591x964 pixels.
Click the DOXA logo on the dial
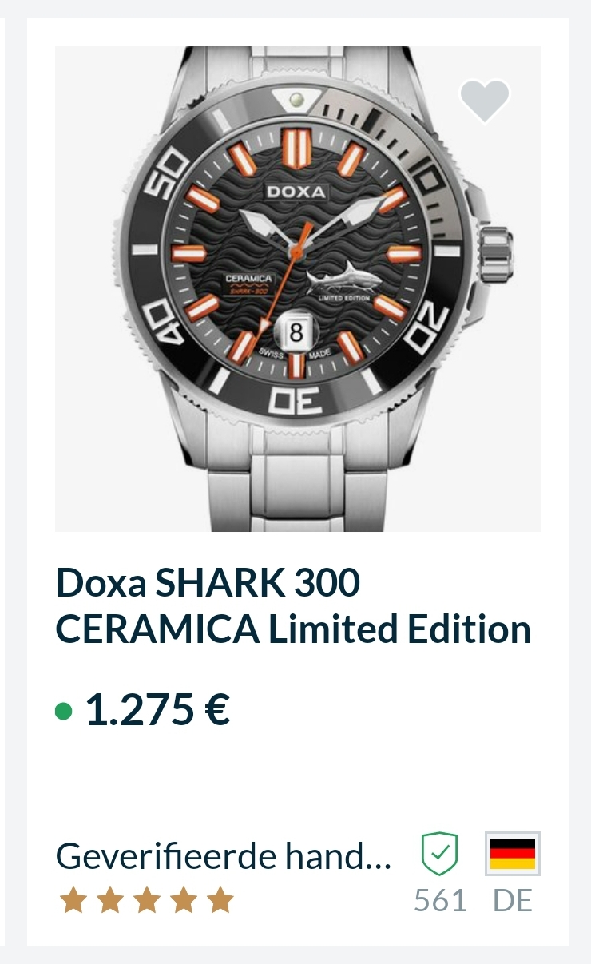pyautogui.click(x=295, y=192)
